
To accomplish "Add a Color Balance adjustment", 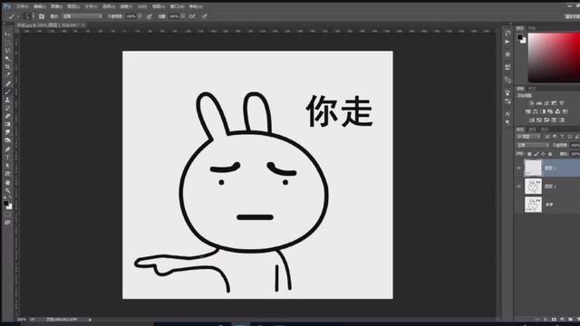I will click(536, 111).
